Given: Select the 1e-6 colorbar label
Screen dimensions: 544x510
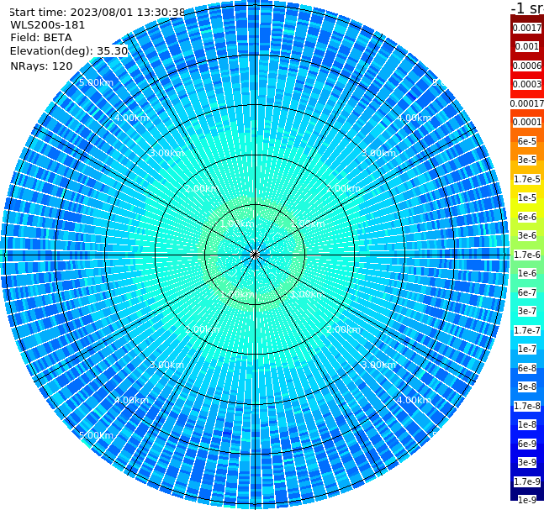Looking at the screenshot, I should (x=527, y=273).
